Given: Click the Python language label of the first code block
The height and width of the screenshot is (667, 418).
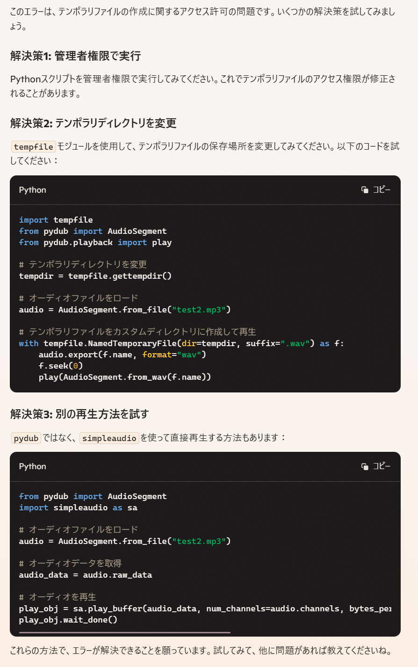Looking at the screenshot, I should click(33, 190).
